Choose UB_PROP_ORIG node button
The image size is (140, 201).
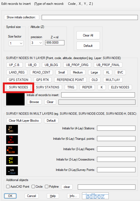click(77, 65)
